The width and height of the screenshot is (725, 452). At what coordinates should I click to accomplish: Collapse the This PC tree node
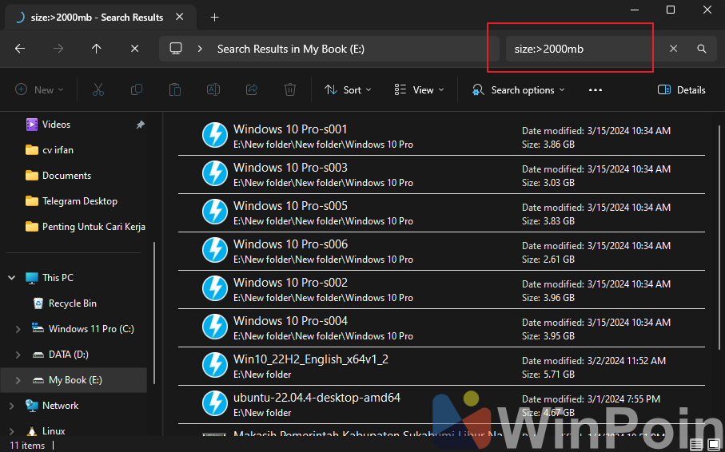tap(11, 278)
